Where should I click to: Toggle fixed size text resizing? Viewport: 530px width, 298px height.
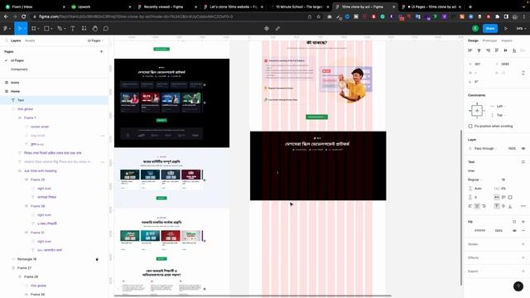coord(510,197)
